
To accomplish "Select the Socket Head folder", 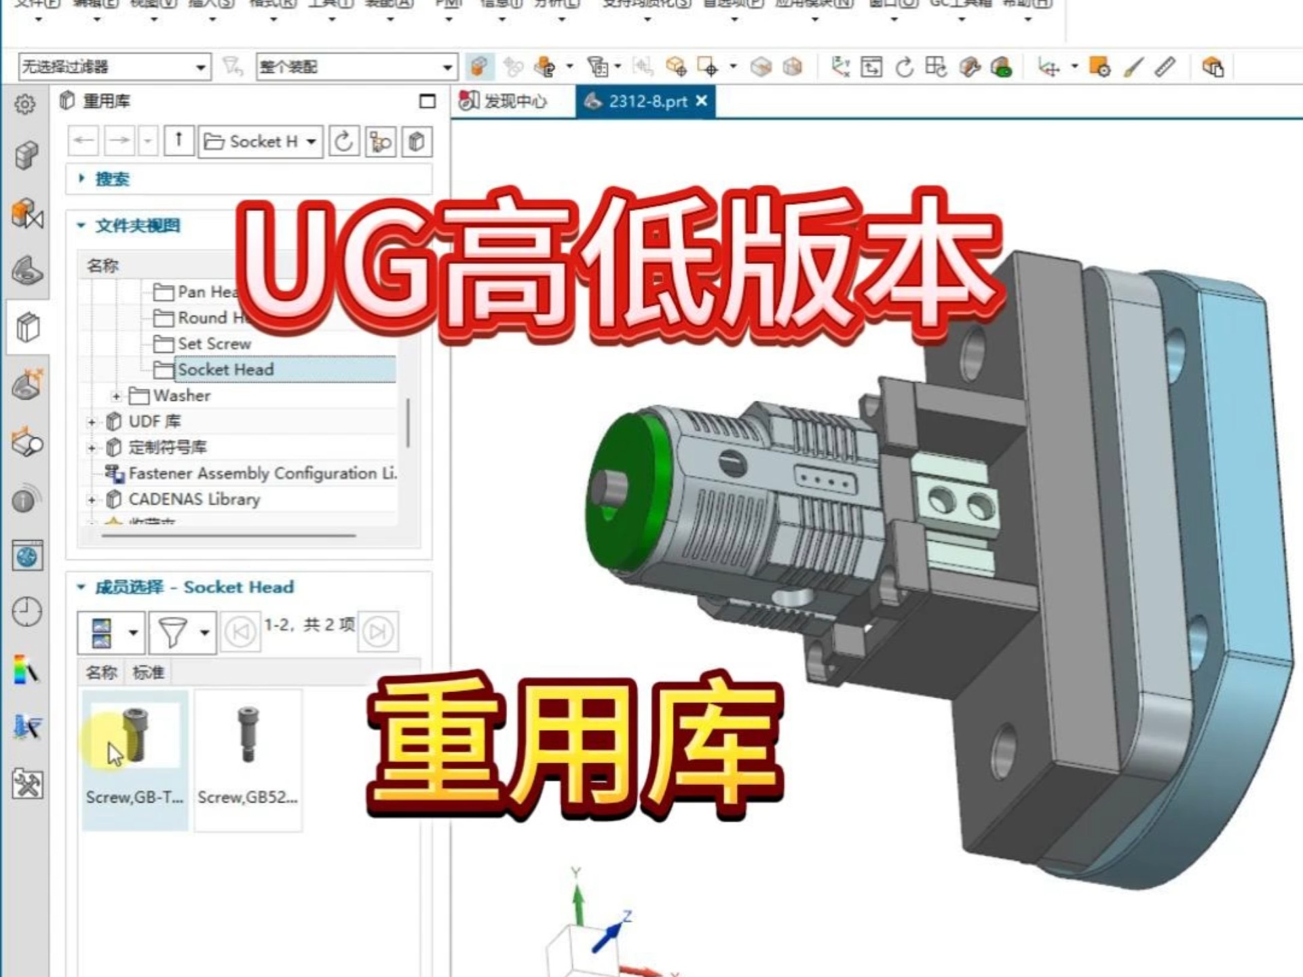I will point(225,370).
